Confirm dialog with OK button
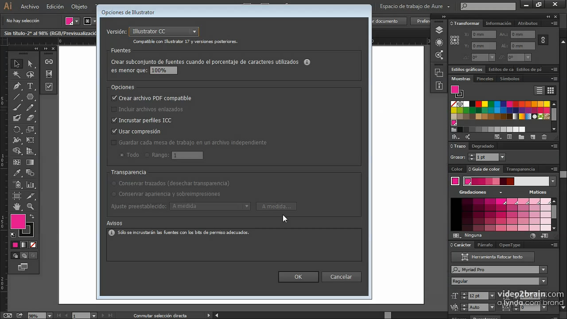The image size is (567, 319). point(298,277)
